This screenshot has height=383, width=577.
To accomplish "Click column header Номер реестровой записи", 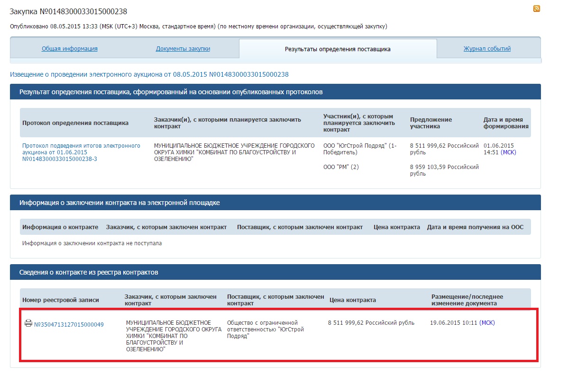I will point(61,300).
